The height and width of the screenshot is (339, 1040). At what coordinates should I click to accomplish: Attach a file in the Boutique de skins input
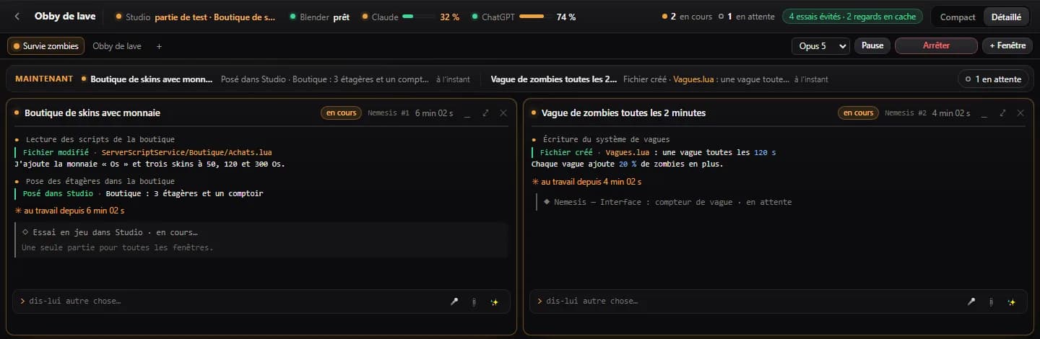pyautogui.click(x=474, y=301)
